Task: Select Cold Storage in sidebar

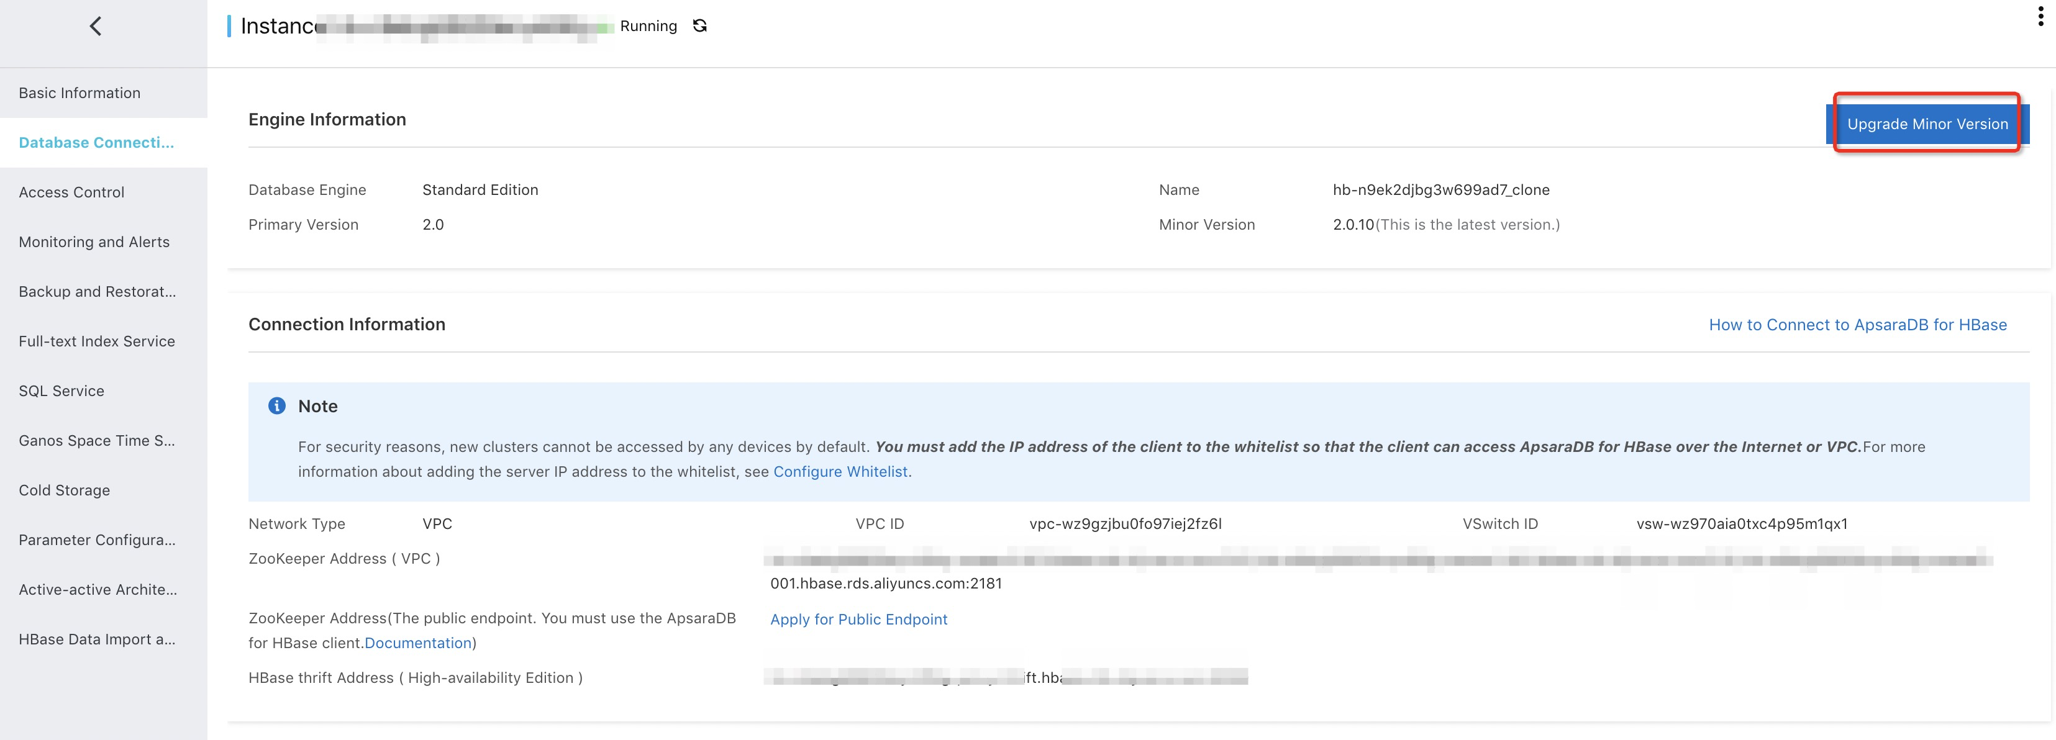Action: point(65,490)
